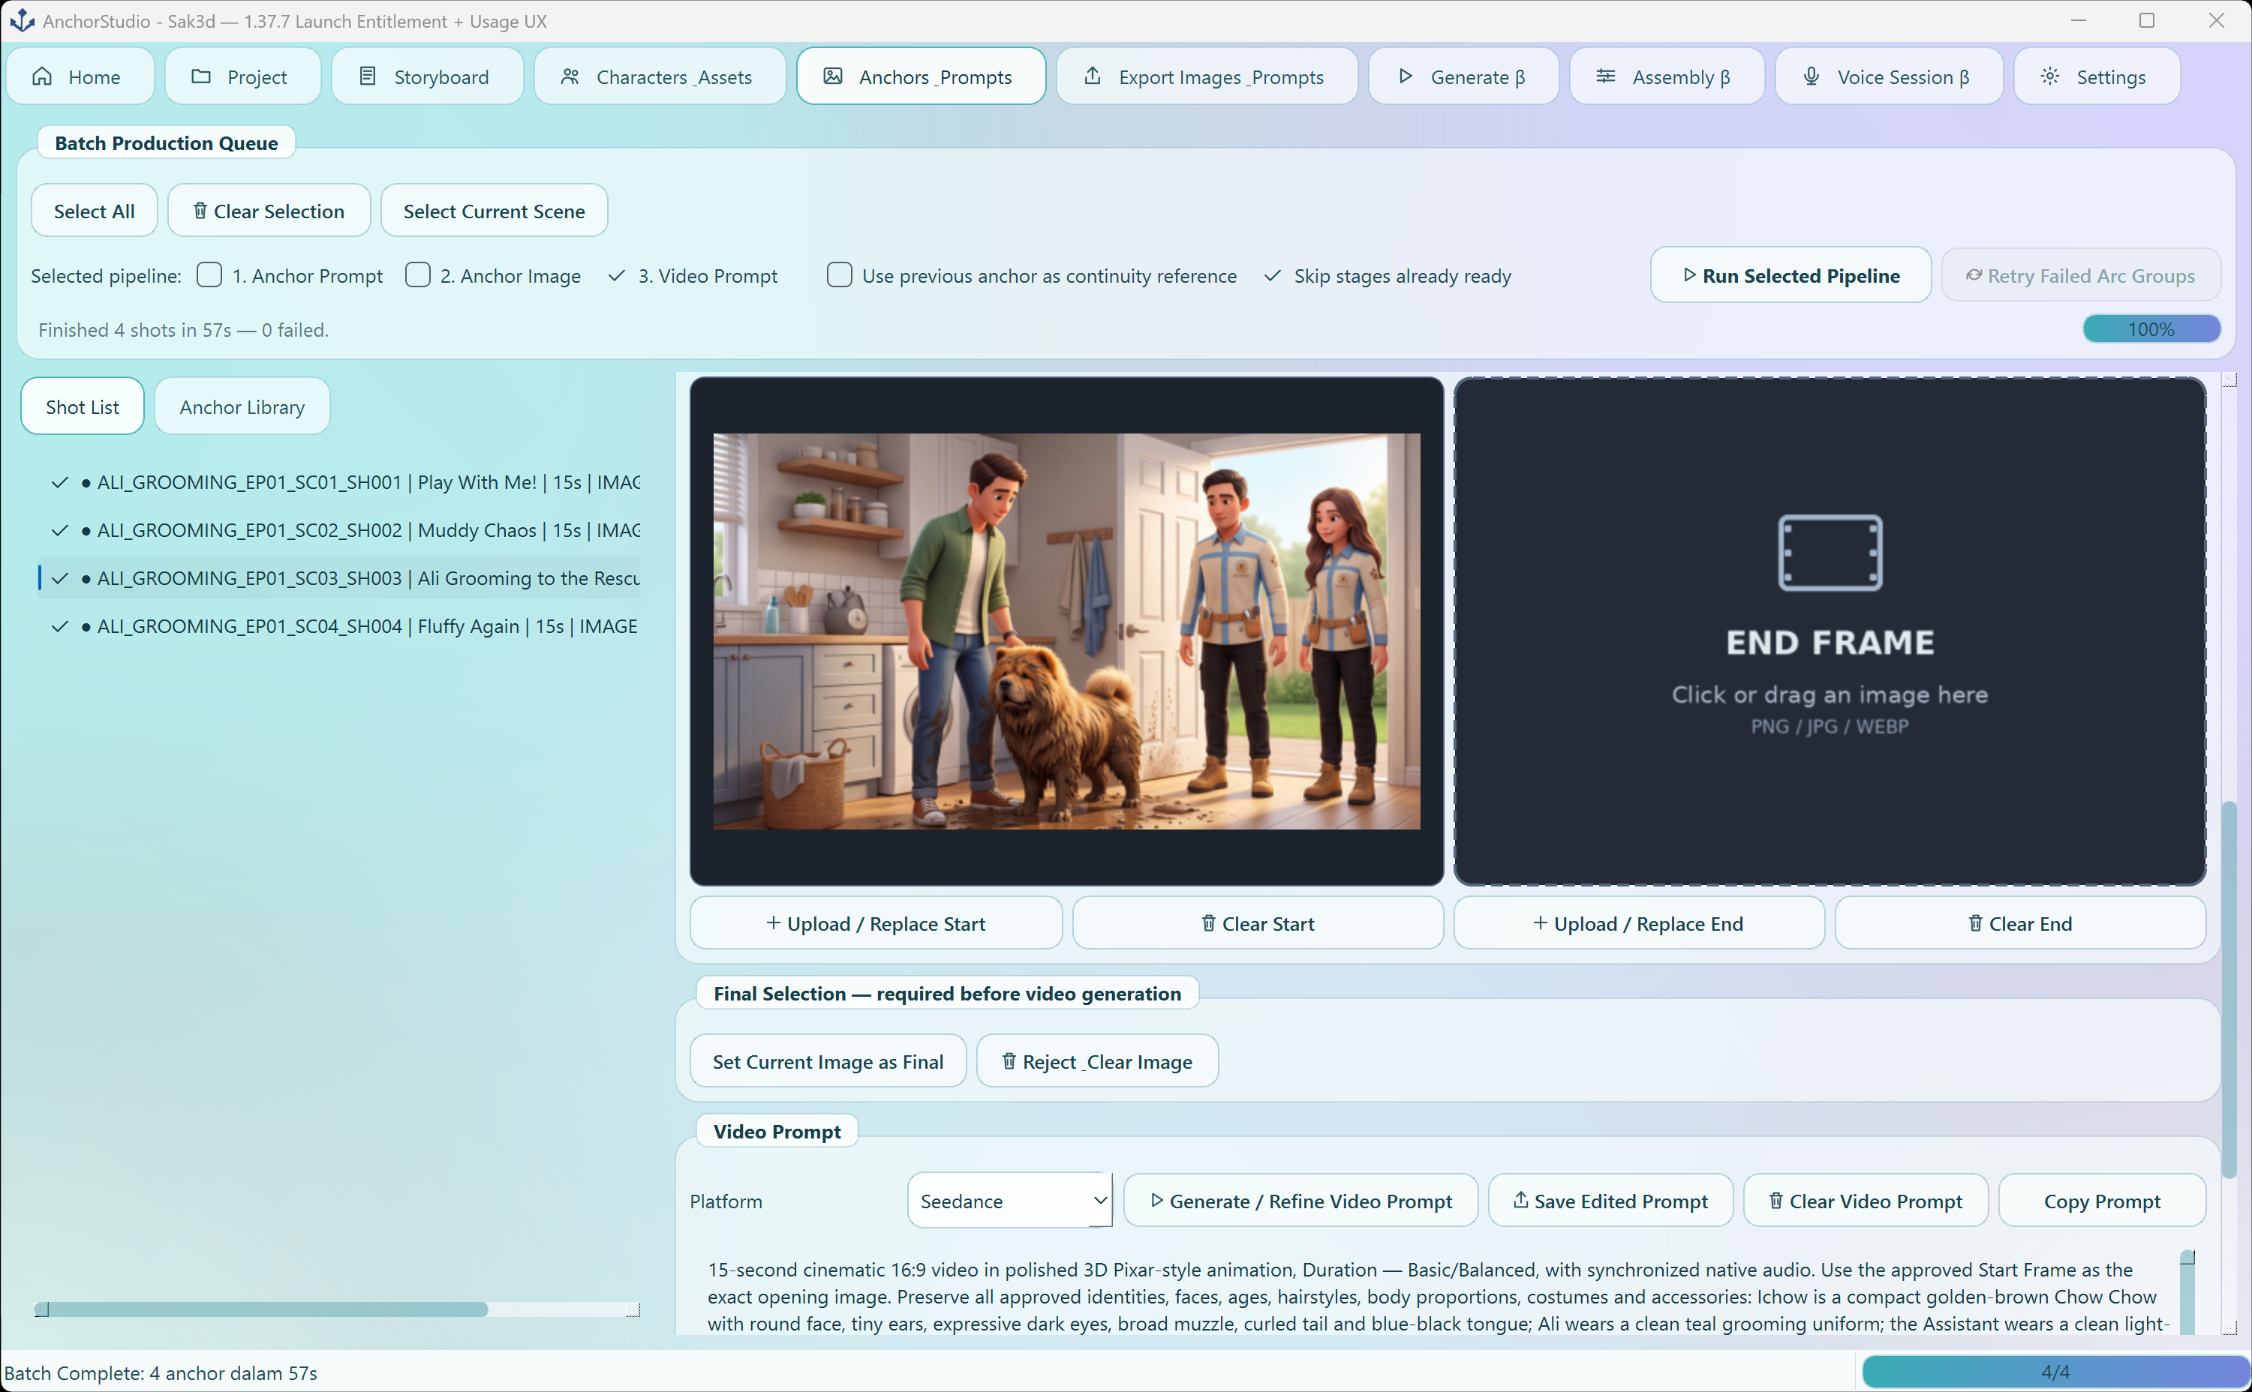2252x1392 pixels.
Task: Click trash icon on Clear Selection
Action: tap(200, 211)
